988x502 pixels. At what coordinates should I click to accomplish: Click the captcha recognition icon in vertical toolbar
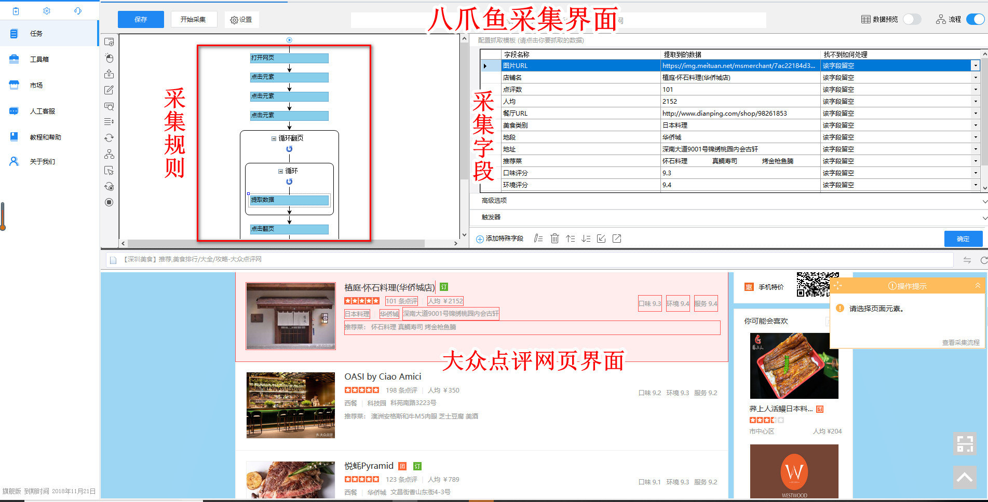pos(109,106)
